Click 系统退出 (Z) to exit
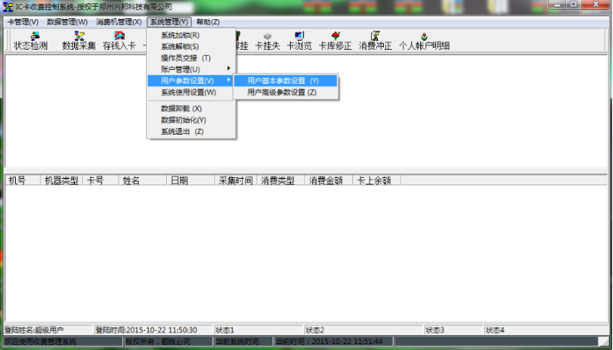 [x=182, y=131]
